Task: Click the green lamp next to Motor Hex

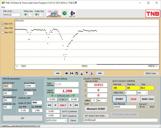Action: 25,15
